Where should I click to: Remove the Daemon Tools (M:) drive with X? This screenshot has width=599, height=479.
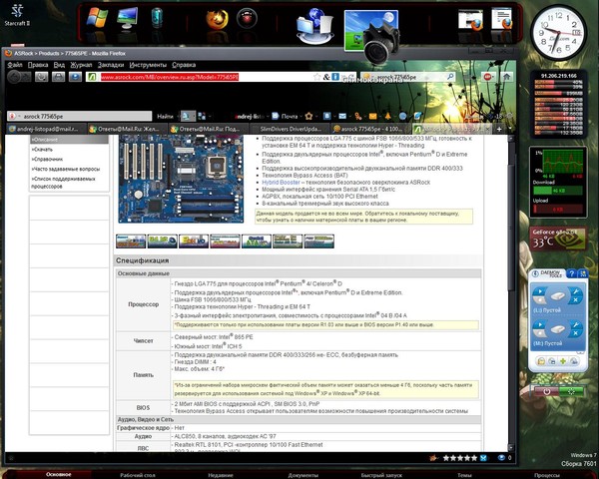pyautogui.click(x=575, y=333)
